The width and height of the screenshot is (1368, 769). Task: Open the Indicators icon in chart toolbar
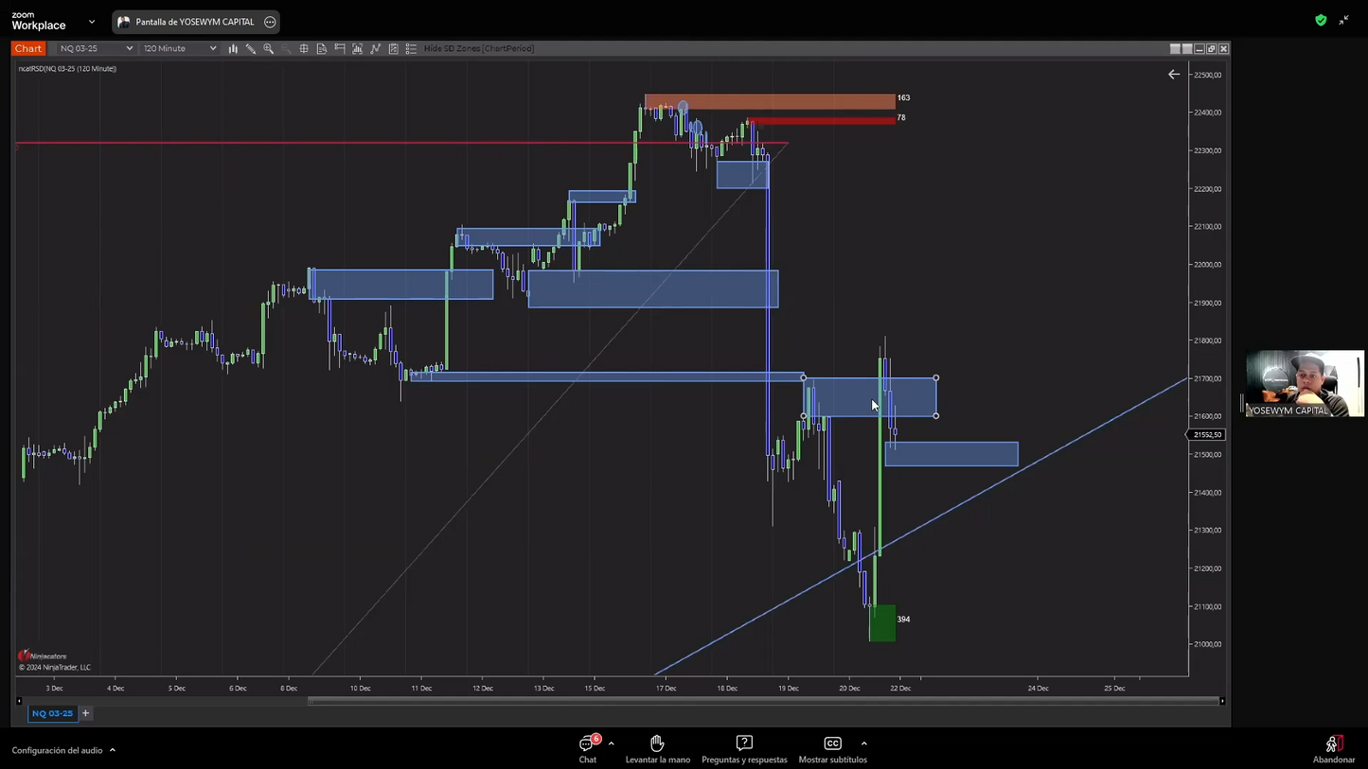tap(358, 48)
